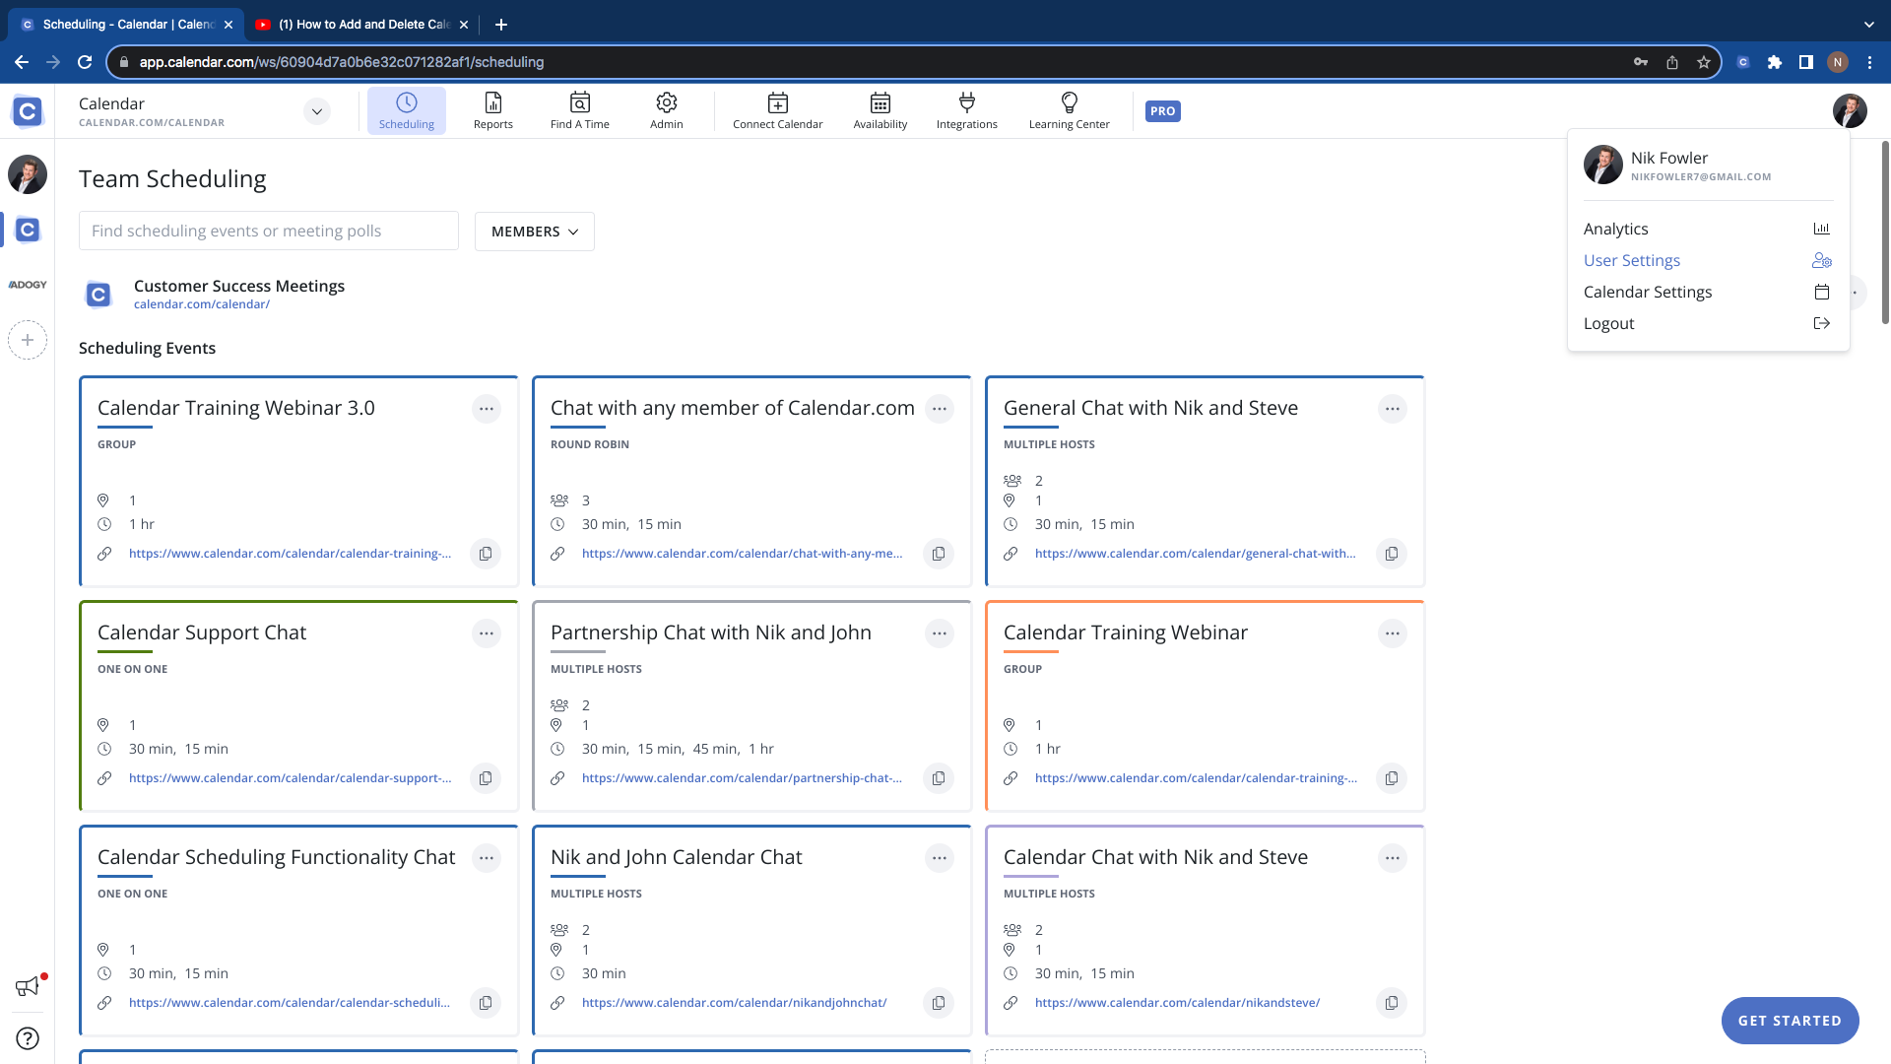Copy link for General Chat with Nik and Steve
Screen dimensions: 1891x1064
pyautogui.click(x=1392, y=554)
